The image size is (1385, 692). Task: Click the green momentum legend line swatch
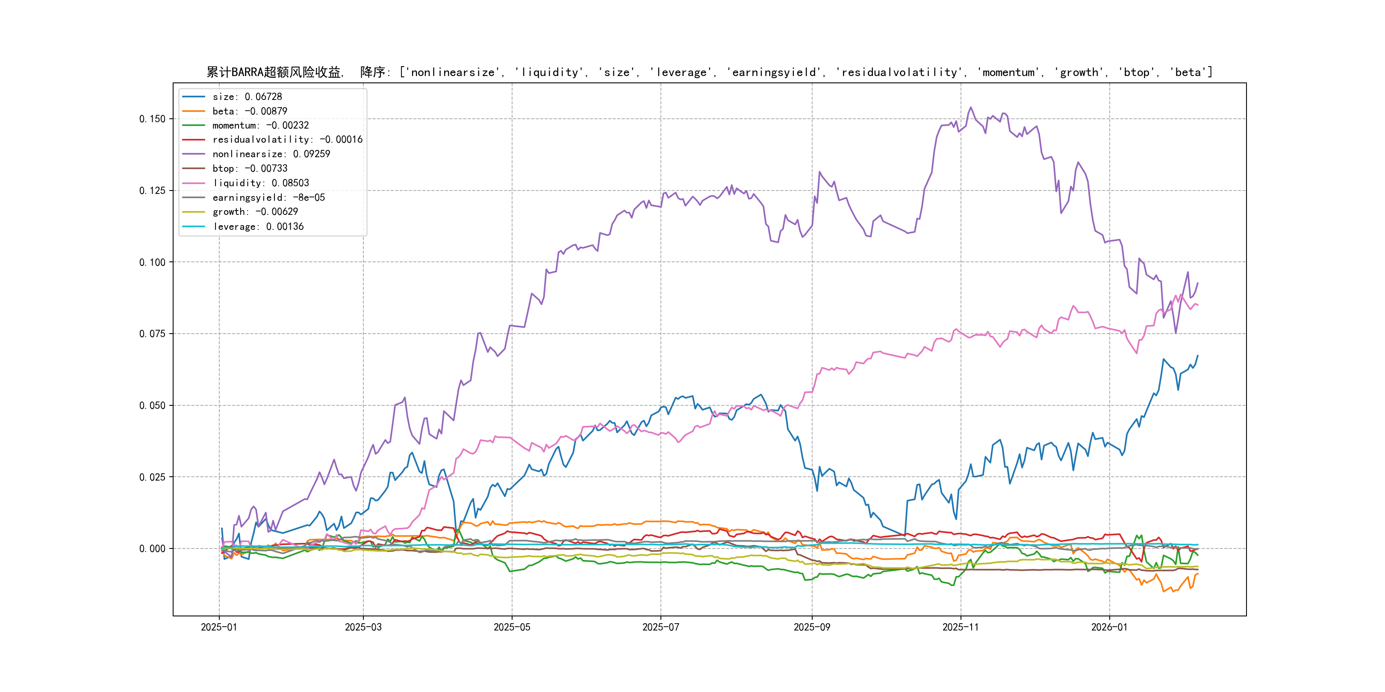coord(194,125)
